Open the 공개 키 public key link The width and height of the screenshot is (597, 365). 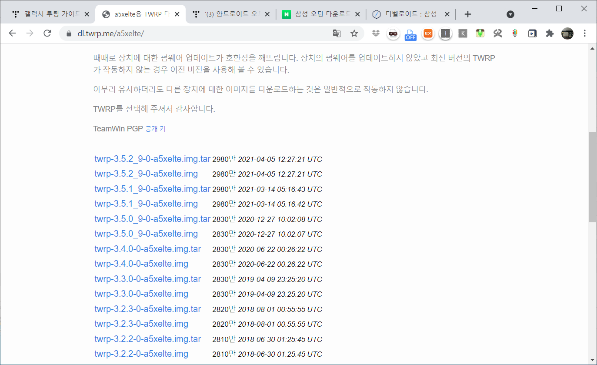coord(155,129)
